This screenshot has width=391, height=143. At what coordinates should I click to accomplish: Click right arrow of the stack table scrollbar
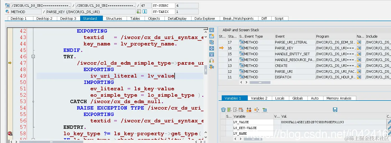(x=246, y=83)
